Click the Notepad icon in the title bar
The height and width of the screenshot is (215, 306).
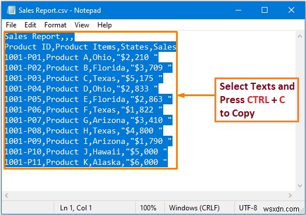(x=11, y=10)
